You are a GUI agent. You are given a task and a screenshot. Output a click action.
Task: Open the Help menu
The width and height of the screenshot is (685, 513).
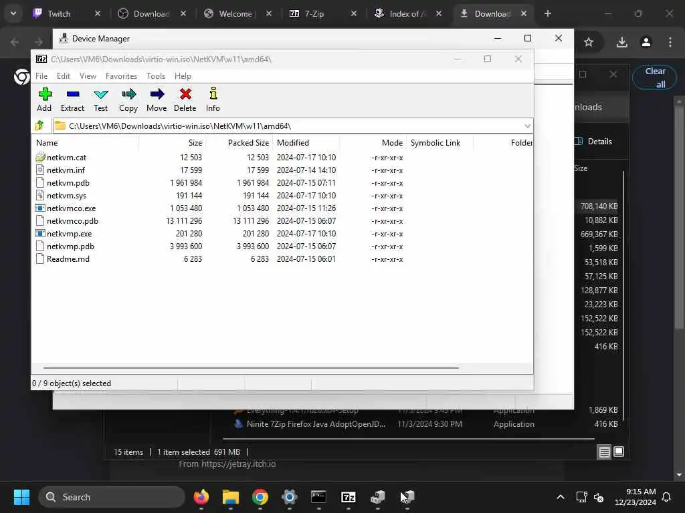(x=183, y=76)
